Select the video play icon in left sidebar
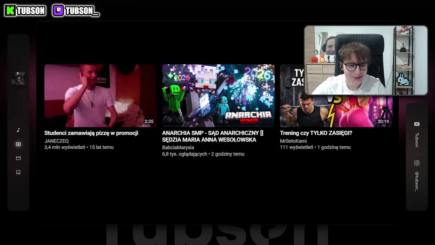 [x=18, y=144]
